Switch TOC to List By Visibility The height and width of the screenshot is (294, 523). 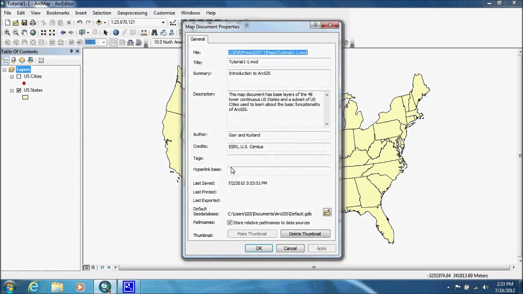pos(22,60)
